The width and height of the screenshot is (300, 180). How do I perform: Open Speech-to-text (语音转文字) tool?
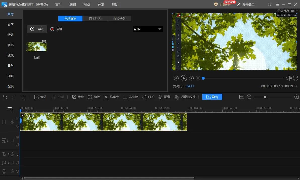[177, 97]
